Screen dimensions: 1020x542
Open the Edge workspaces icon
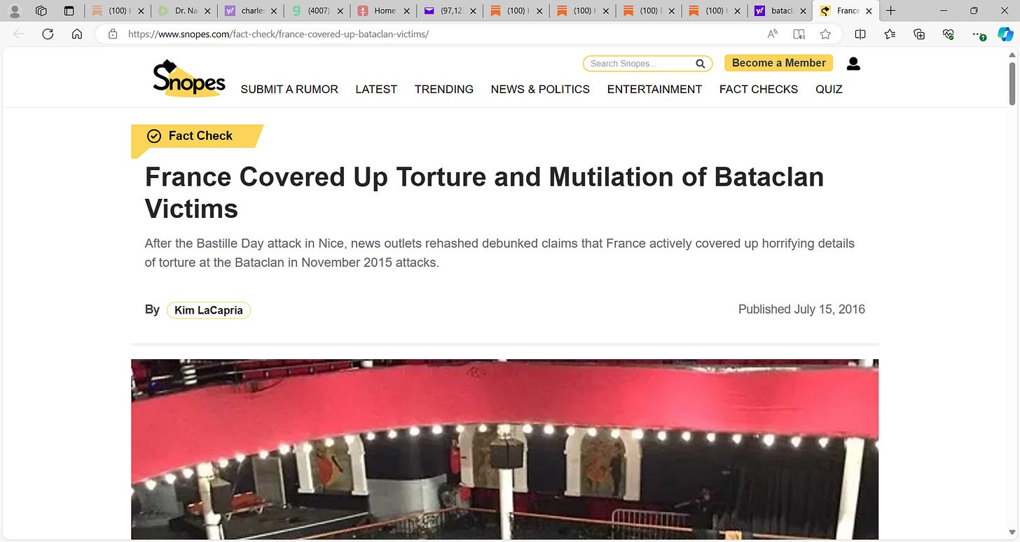pyautogui.click(x=41, y=11)
